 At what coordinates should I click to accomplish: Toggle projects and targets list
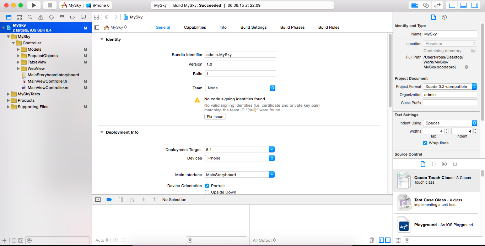click(97, 27)
